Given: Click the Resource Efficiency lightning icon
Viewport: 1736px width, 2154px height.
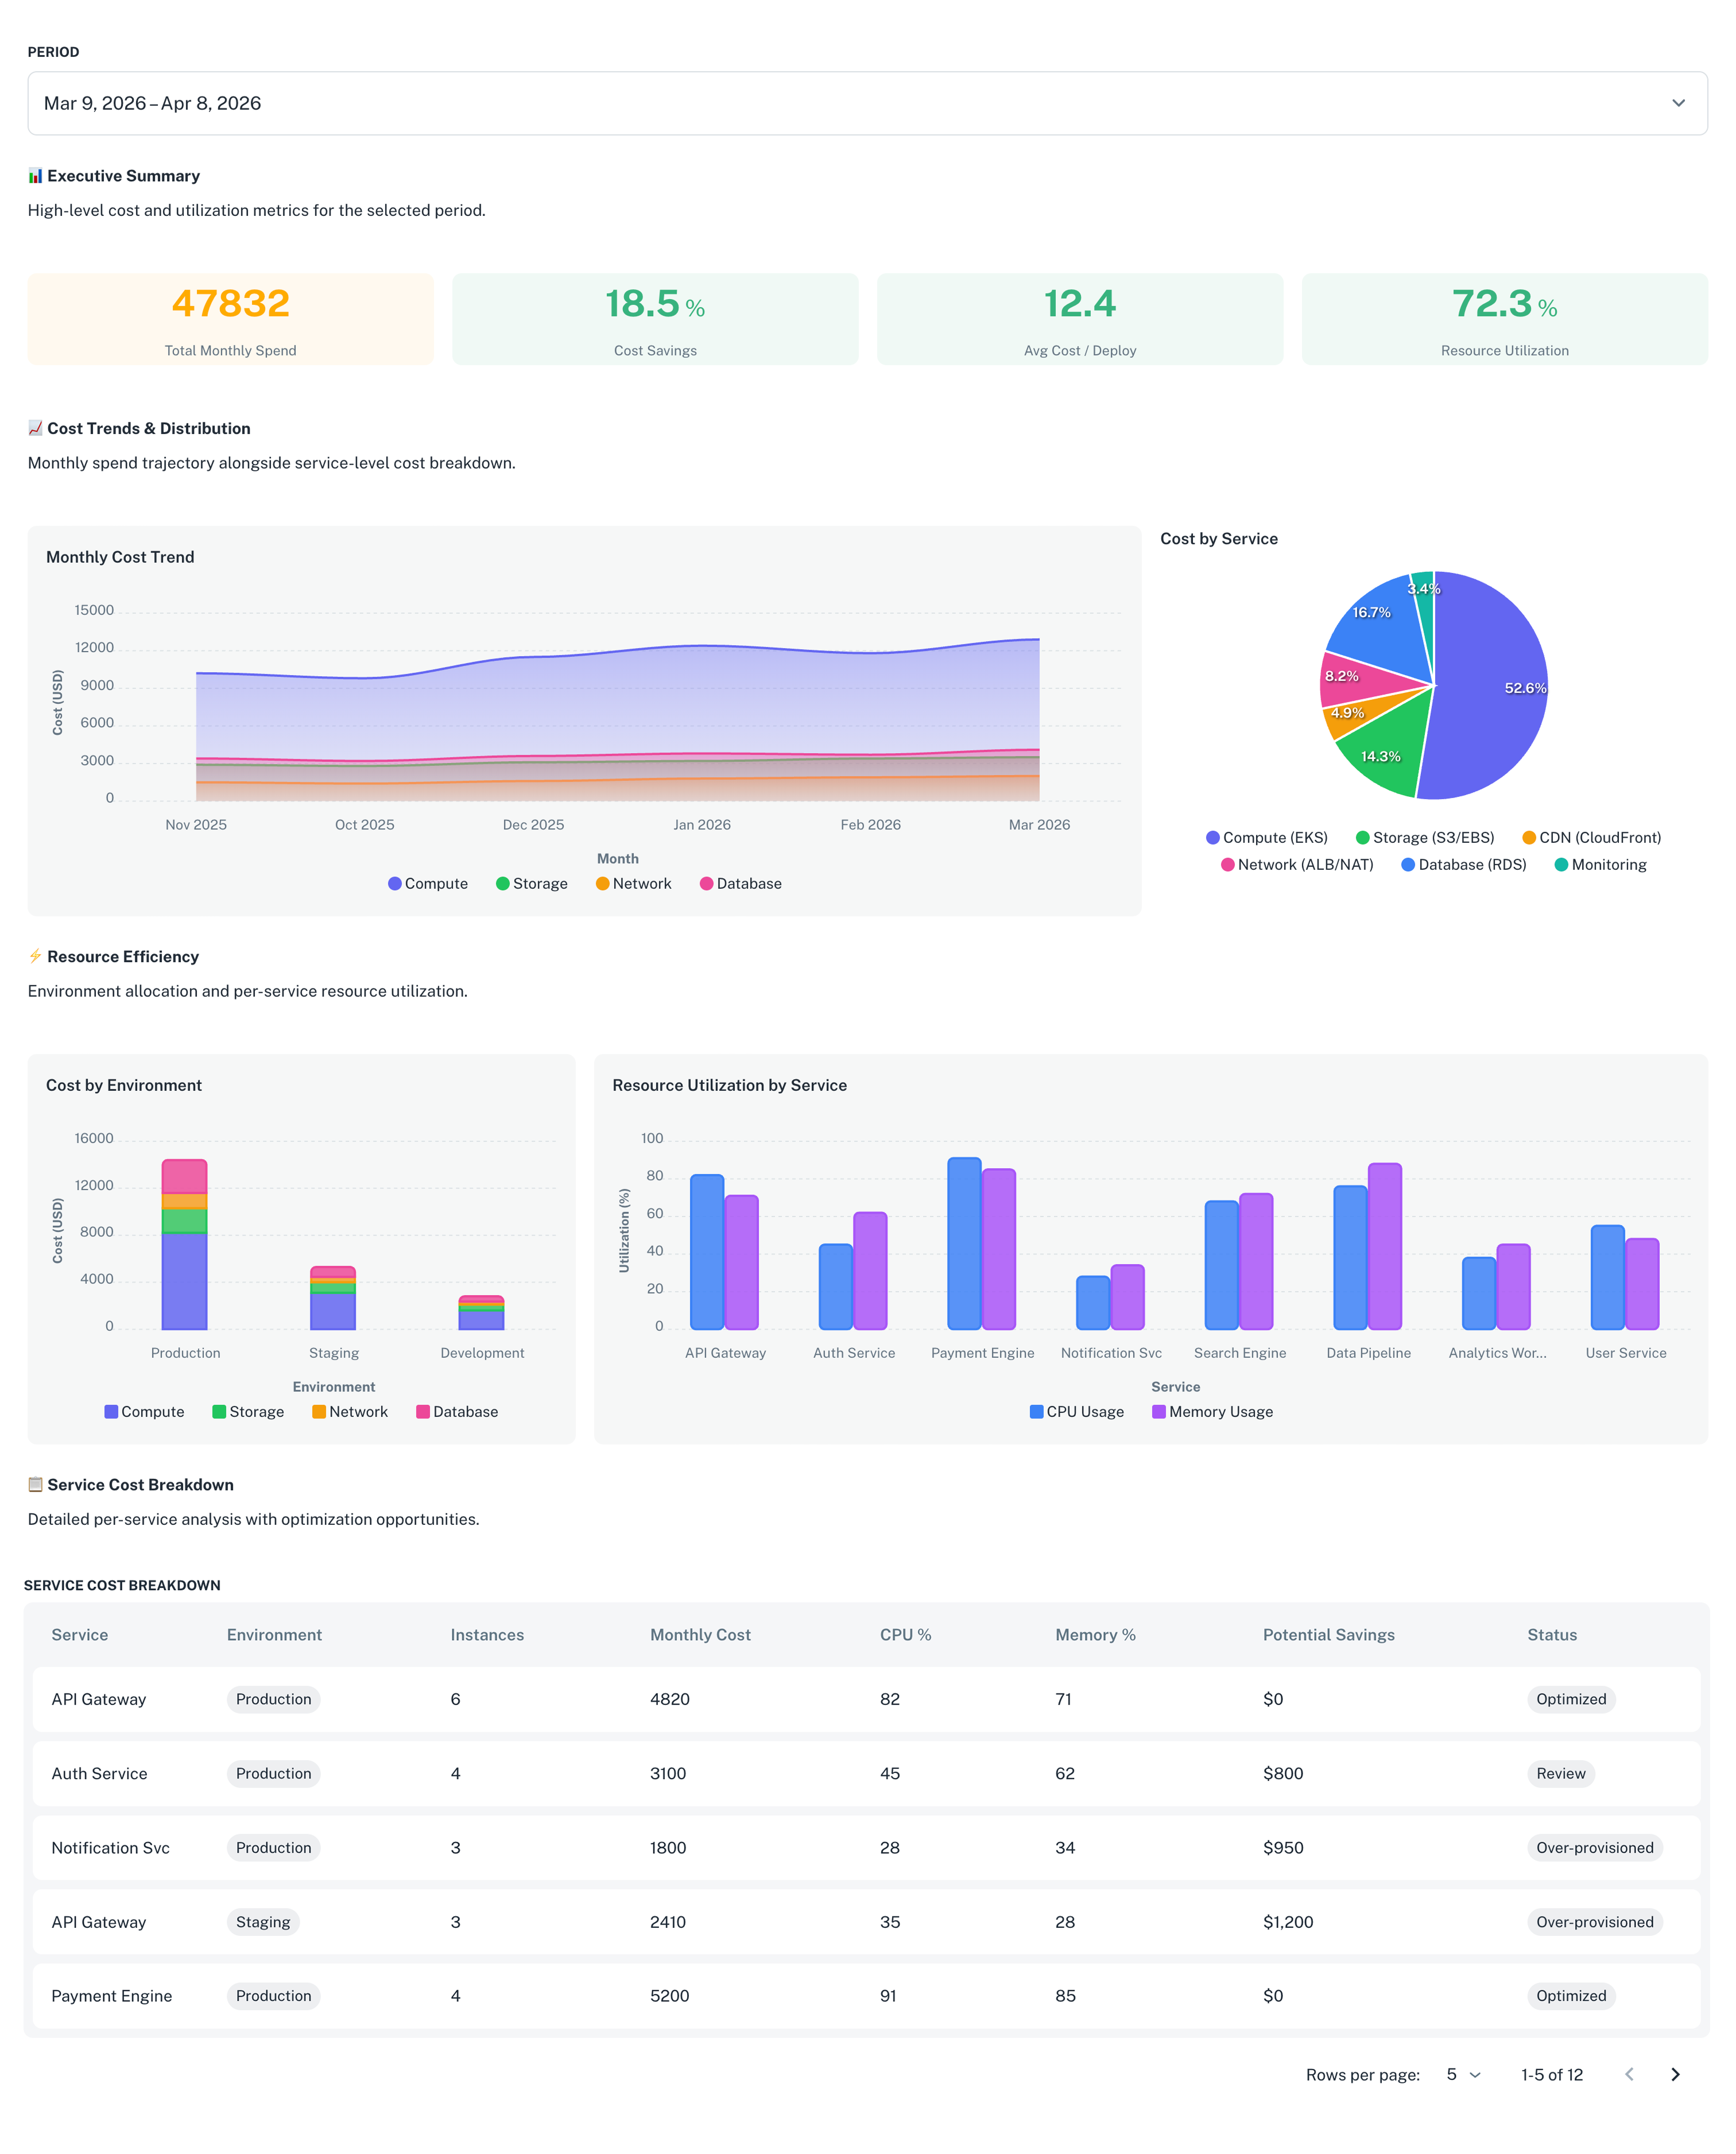Looking at the screenshot, I should click(x=35, y=956).
